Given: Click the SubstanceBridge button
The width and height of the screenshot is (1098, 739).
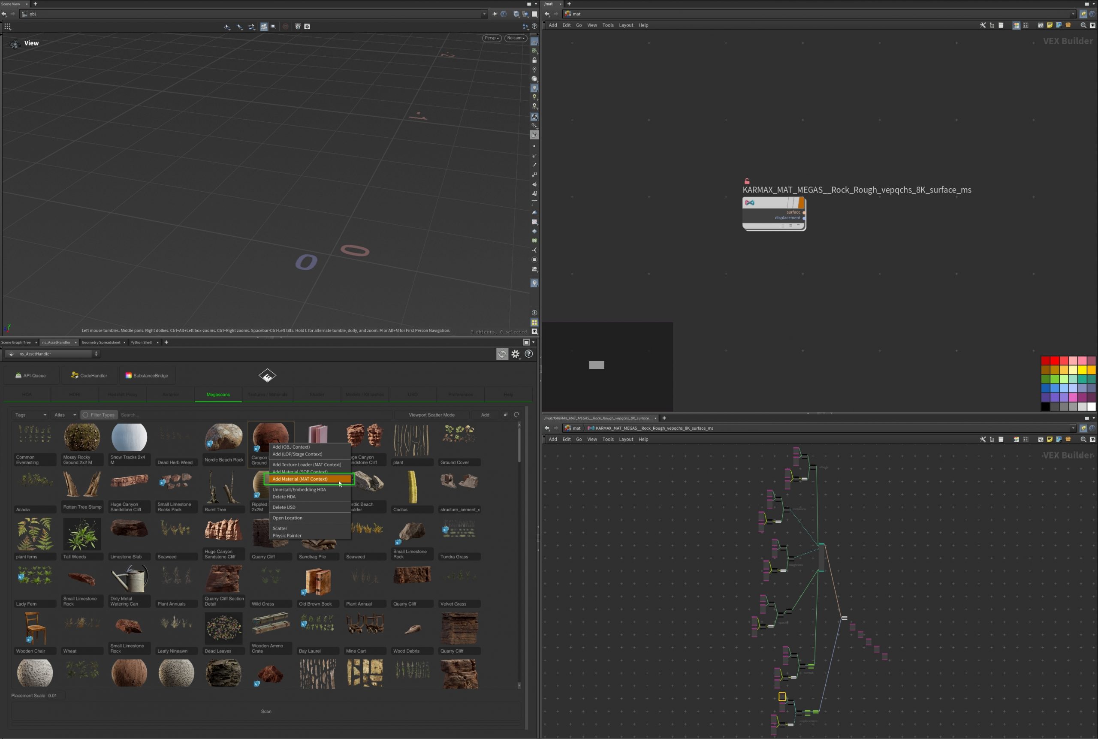Looking at the screenshot, I should (x=147, y=376).
